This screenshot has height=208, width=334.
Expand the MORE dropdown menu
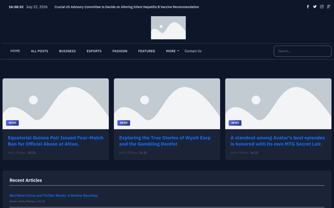(x=172, y=51)
